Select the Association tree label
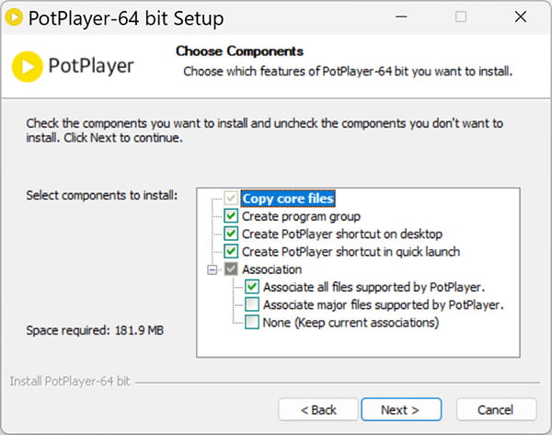This screenshot has height=435, width=552. pos(271,269)
